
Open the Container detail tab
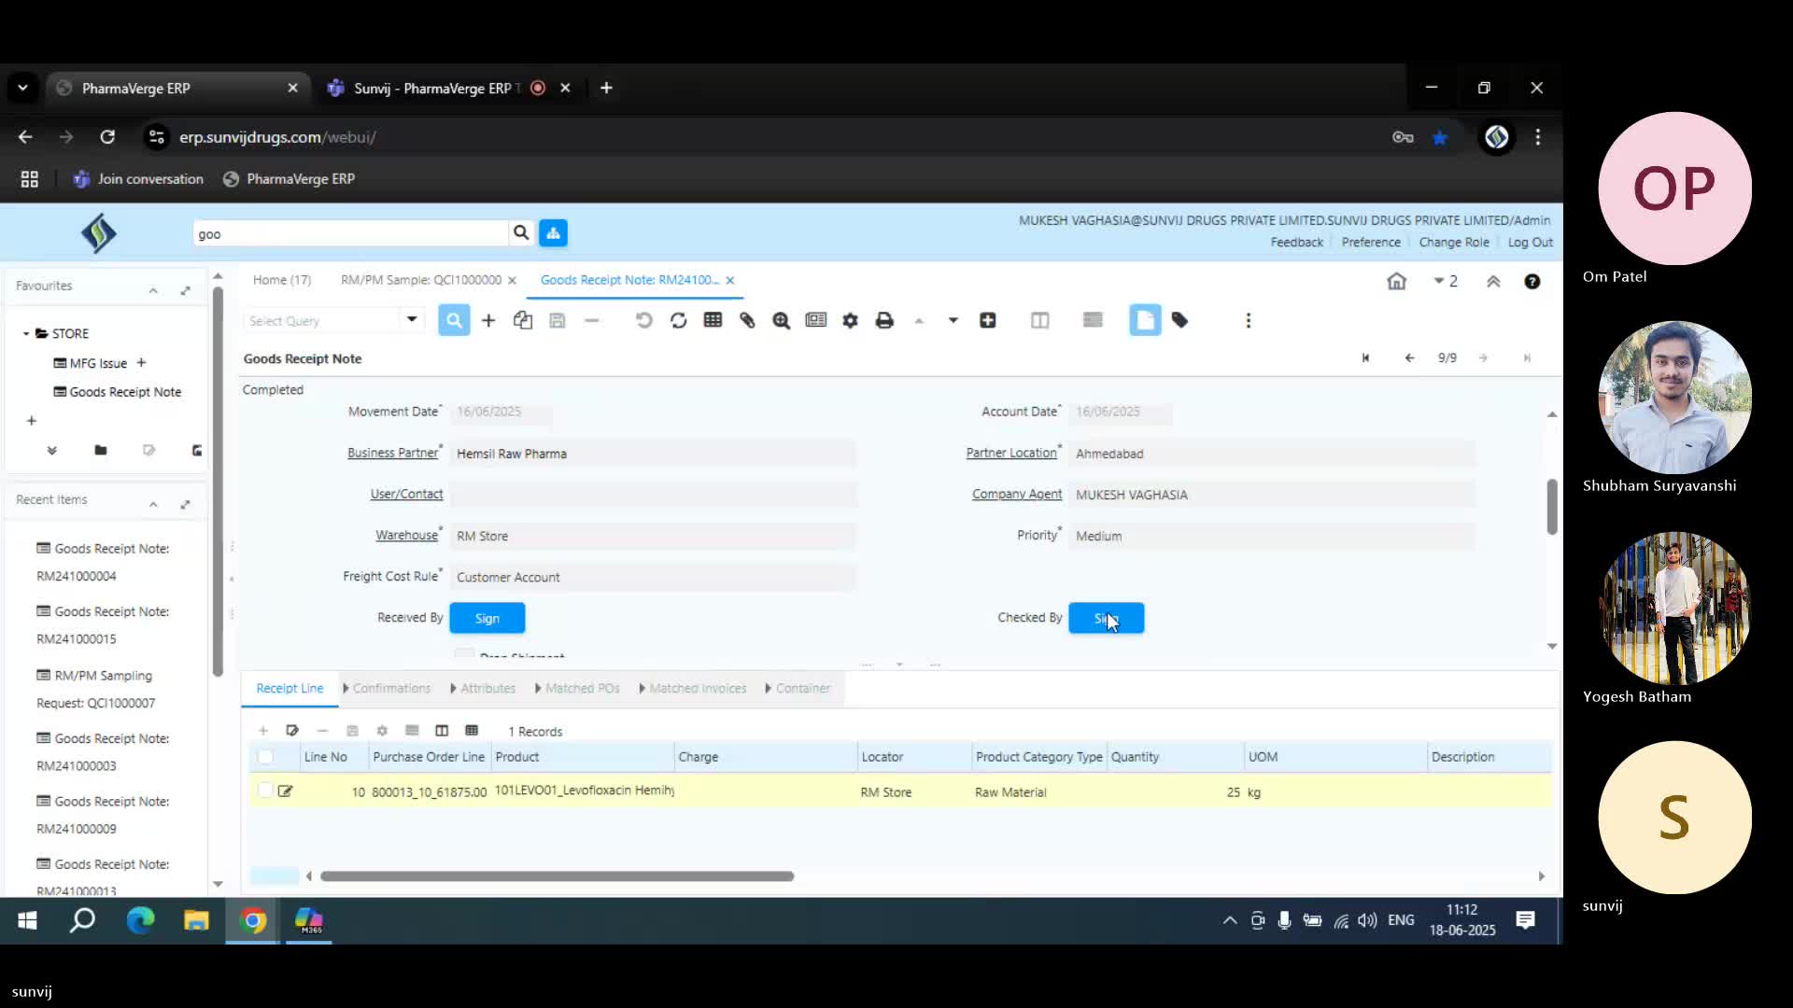point(798,689)
